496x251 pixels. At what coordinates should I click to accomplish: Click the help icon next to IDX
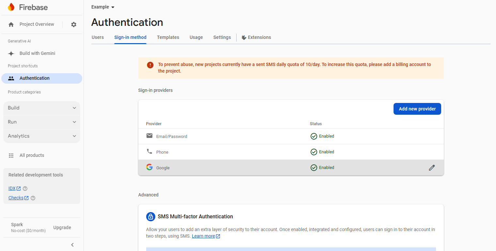25,189
